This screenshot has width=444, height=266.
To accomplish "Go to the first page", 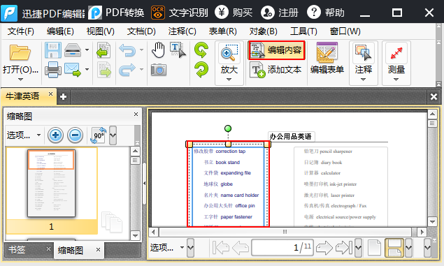I will tap(220, 248).
